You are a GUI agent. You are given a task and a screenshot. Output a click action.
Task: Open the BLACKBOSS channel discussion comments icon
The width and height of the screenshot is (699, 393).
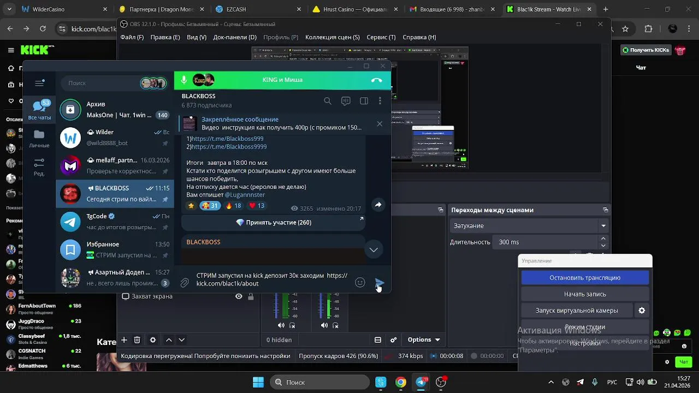tap(346, 101)
